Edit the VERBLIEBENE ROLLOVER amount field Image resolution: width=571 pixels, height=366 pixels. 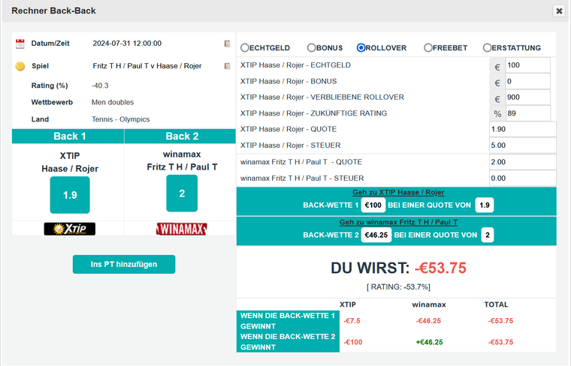(527, 97)
